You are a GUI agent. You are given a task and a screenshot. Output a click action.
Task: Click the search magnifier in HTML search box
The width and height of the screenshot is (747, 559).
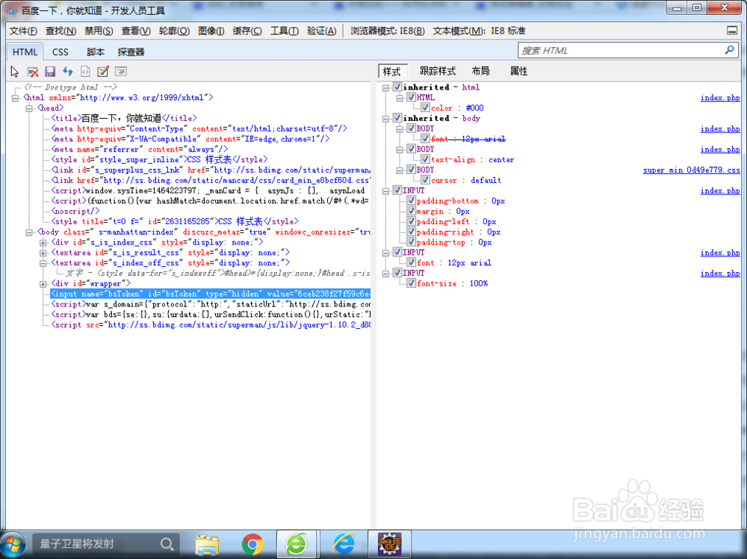pos(729,50)
